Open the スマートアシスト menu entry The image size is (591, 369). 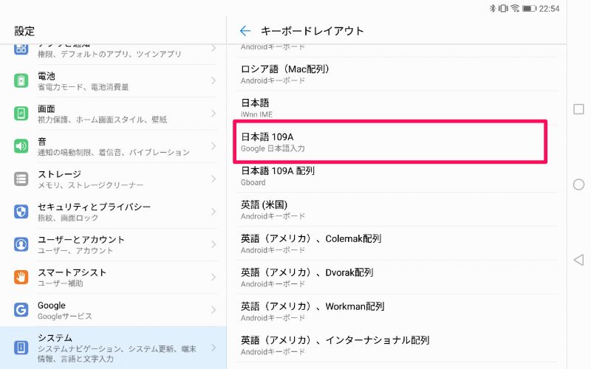coord(113,277)
